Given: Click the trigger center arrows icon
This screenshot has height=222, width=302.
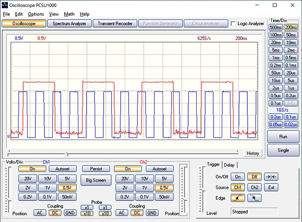Looking at the screenshot, I should (271, 177).
